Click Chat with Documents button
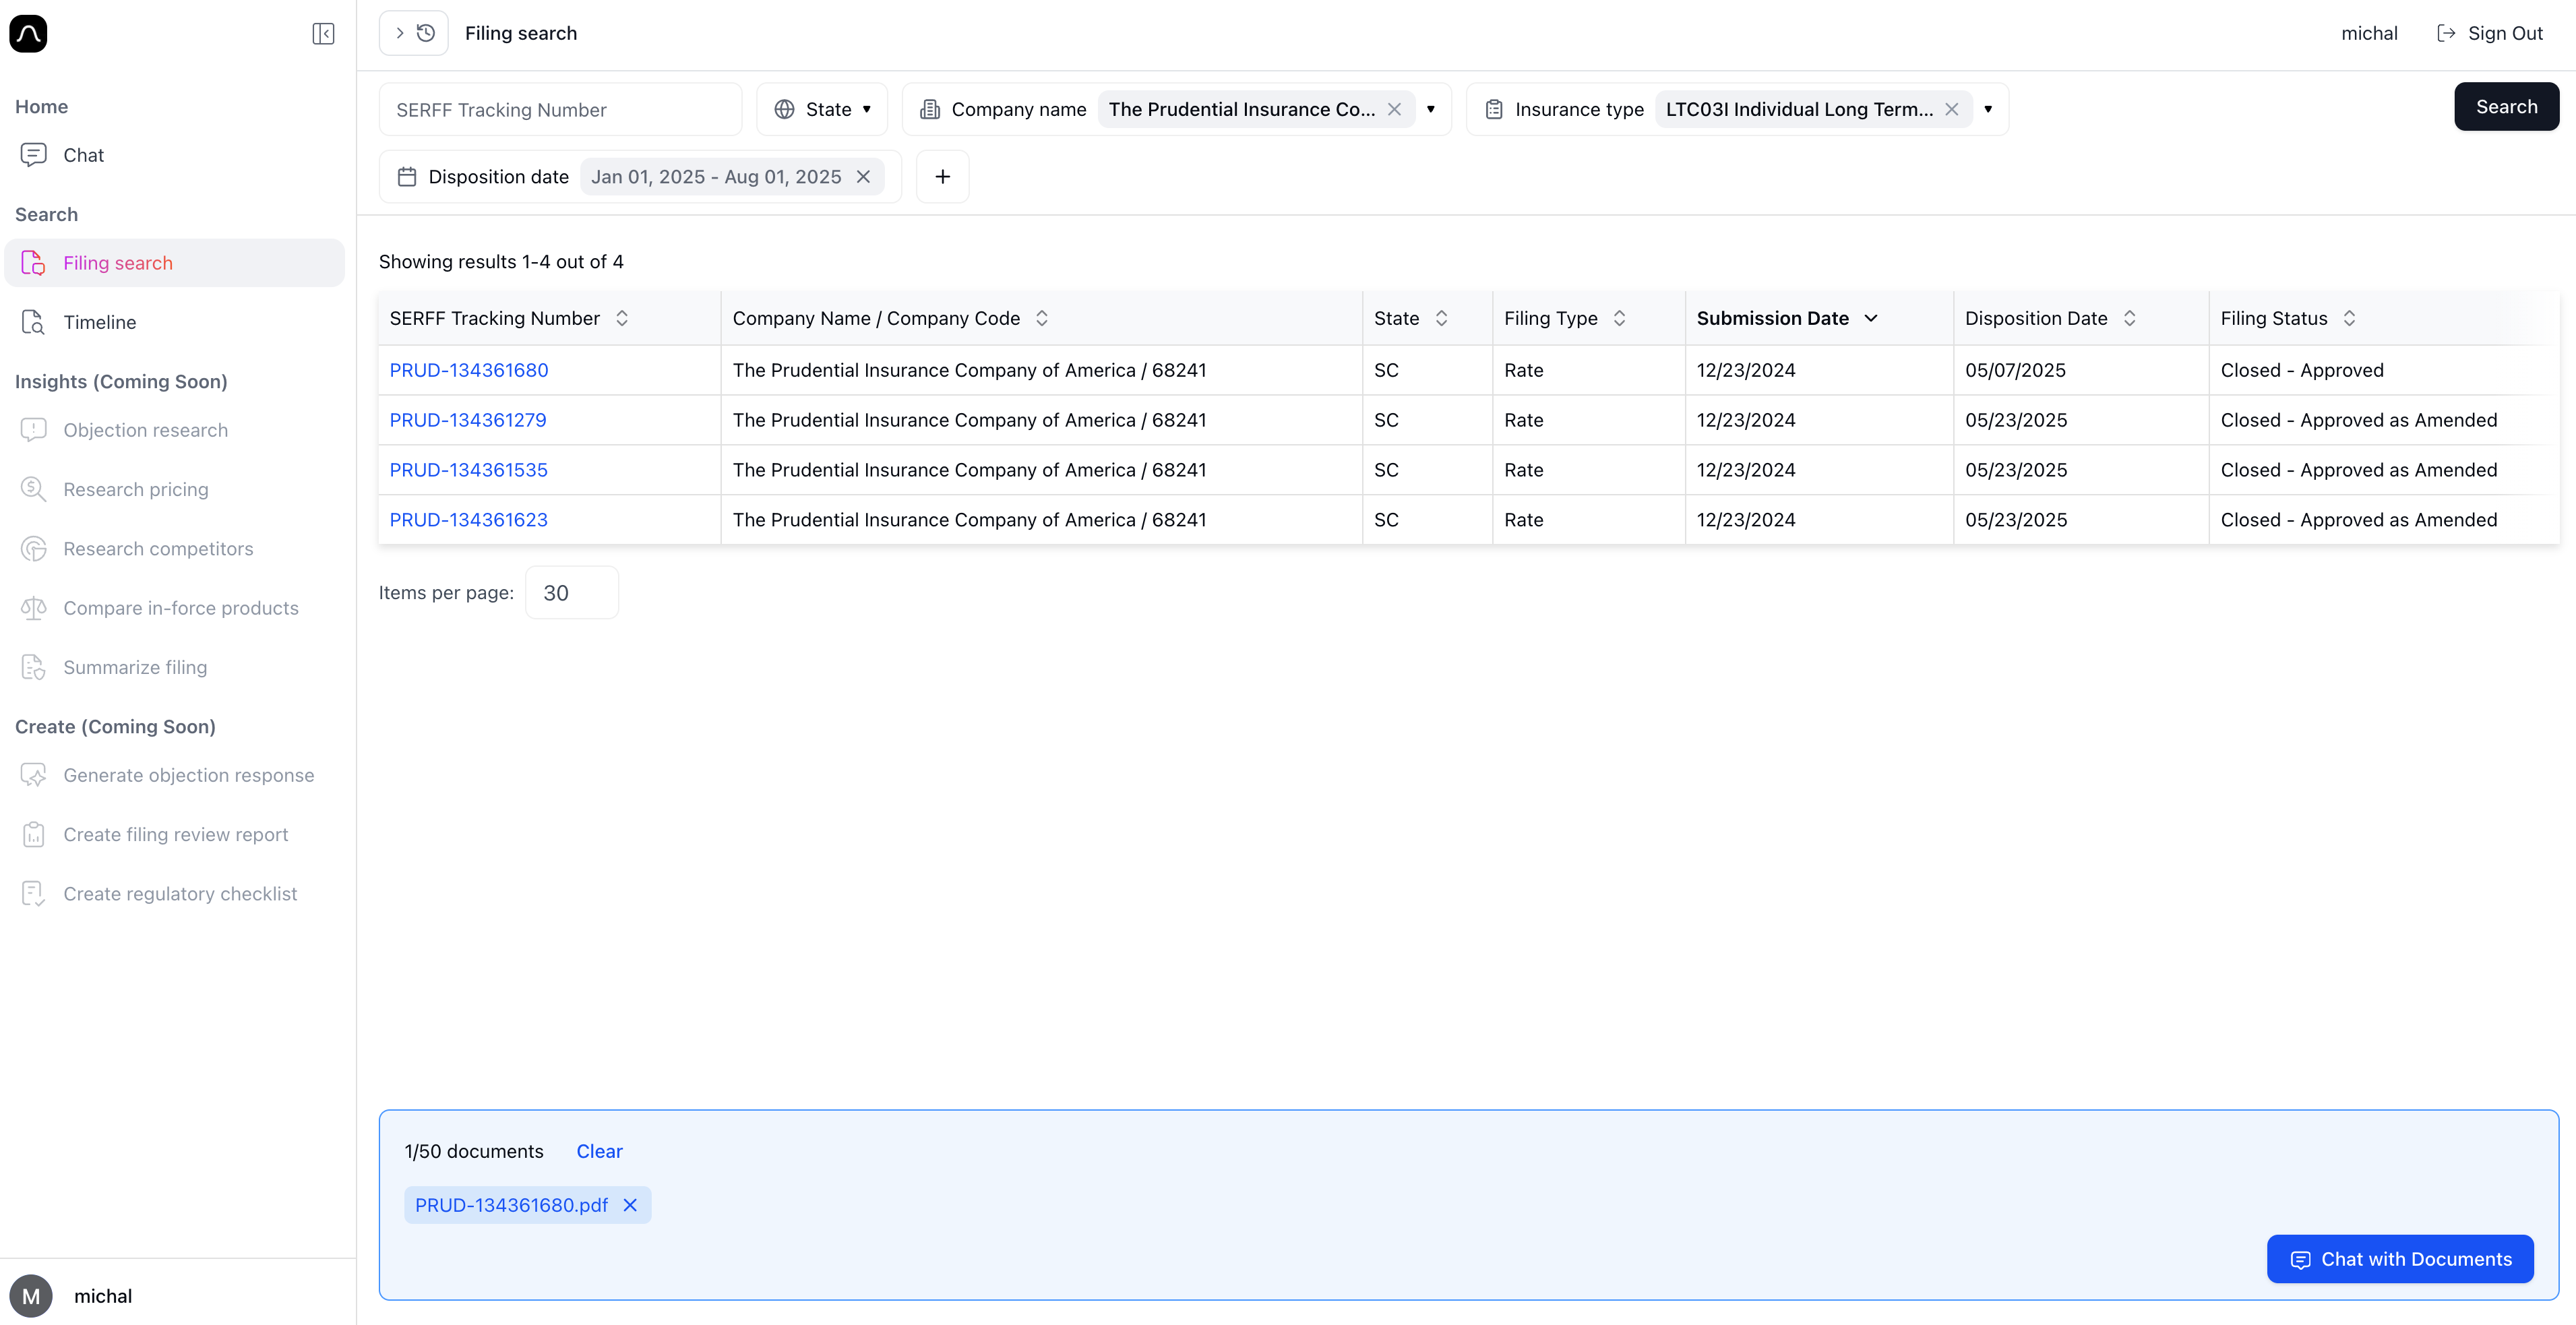 pos(2400,1259)
